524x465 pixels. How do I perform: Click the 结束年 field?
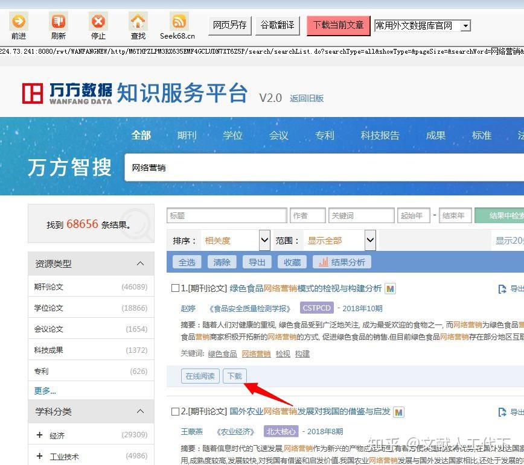click(456, 216)
